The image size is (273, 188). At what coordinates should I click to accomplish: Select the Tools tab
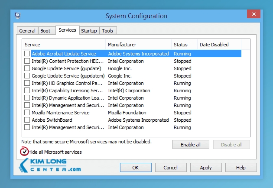click(107, 31)
